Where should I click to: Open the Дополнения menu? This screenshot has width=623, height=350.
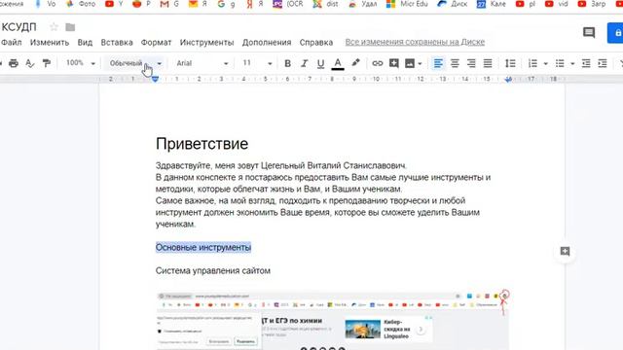(x=267, y=42)
